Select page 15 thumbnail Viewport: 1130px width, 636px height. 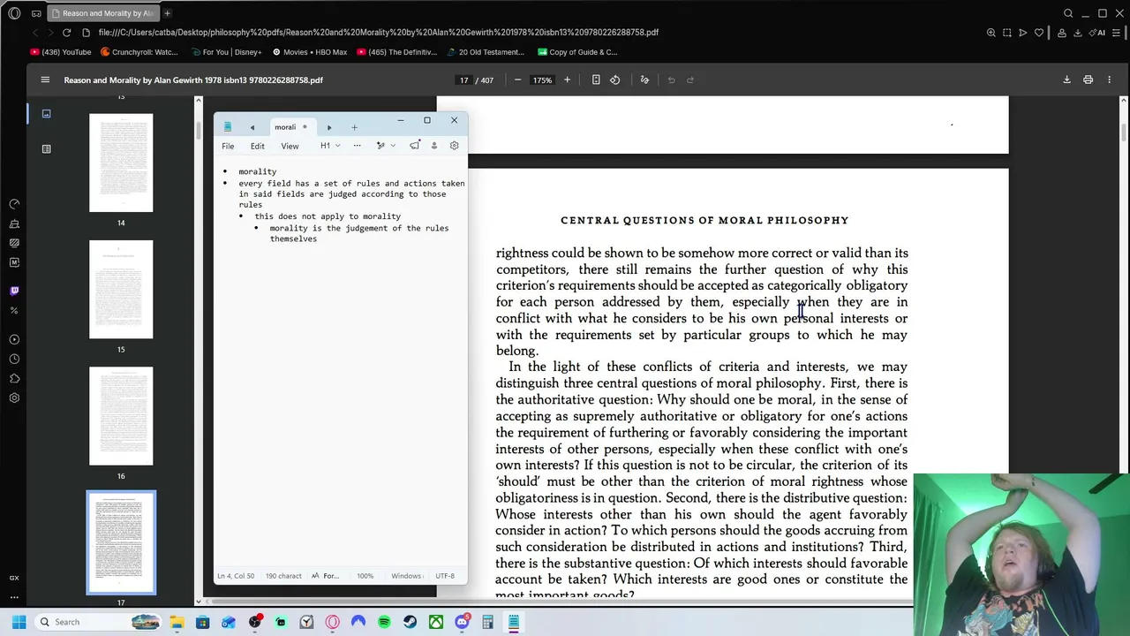tap(121, 289)
